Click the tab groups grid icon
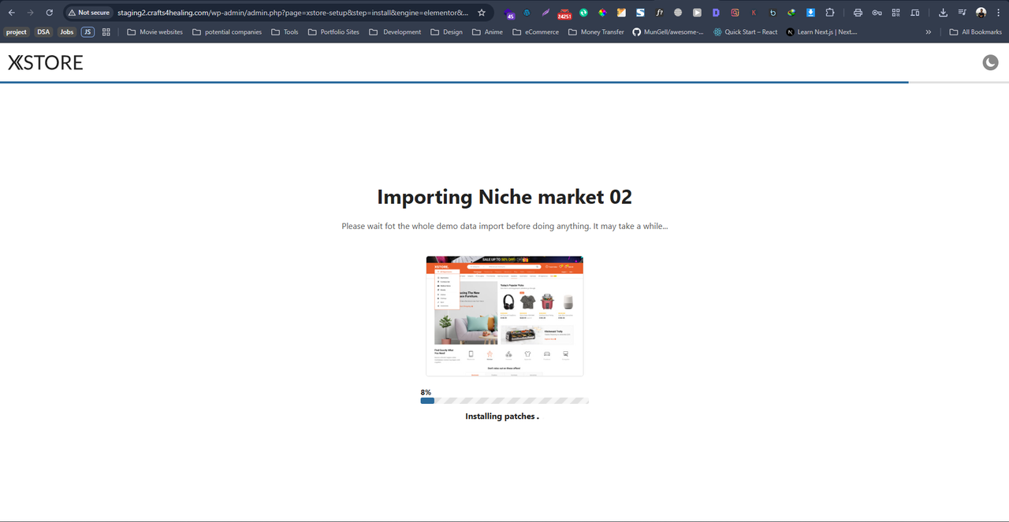Image resolution: width=1009 pixels, height=522 pixels. coord(106,32)
